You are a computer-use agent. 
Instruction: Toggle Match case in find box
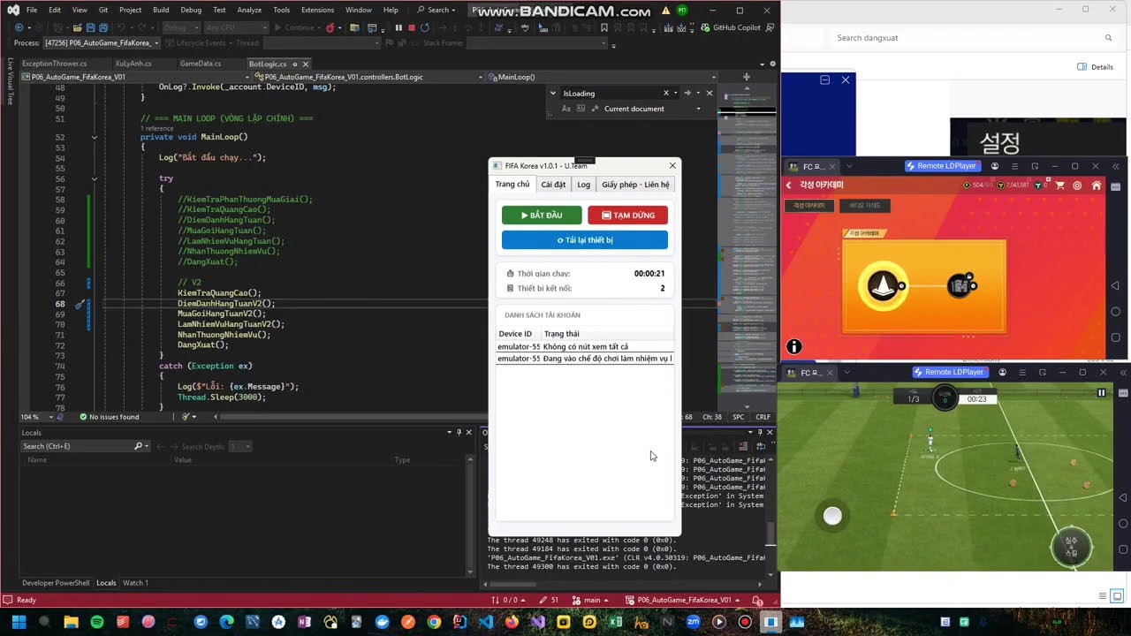[x=566, y=109]
